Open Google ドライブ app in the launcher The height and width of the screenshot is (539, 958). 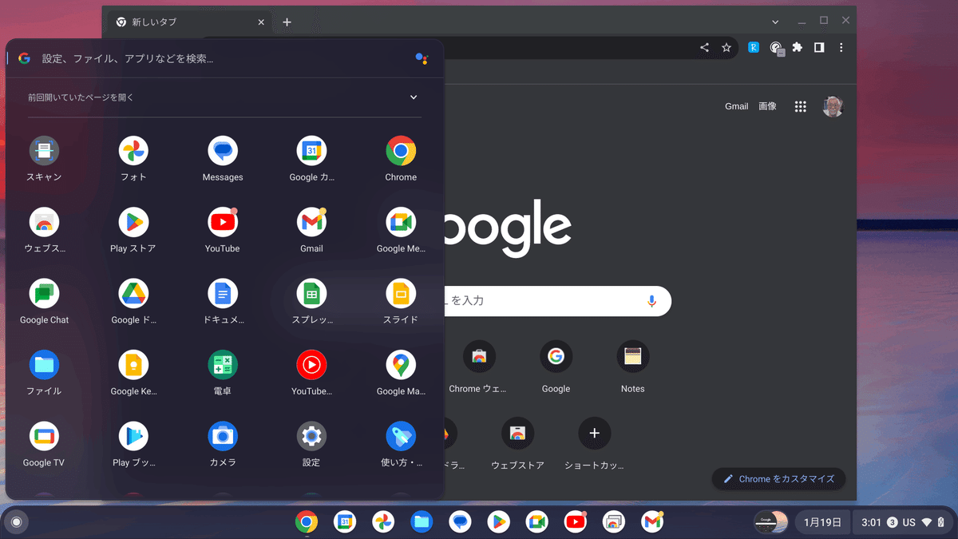133,294
